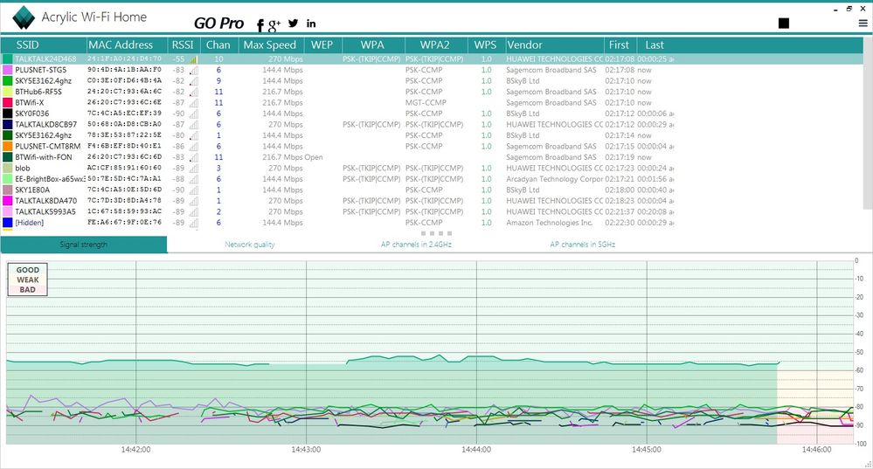Image resolution: width=873 pixels, height=469 pixels.
Task: Click the Last seen column header
Action: 655,45
